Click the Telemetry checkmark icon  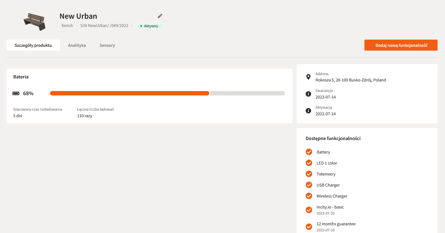tap(309, 174)
